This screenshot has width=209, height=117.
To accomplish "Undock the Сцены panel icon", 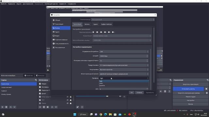I will pyautogui.click(x=36, y=80).
